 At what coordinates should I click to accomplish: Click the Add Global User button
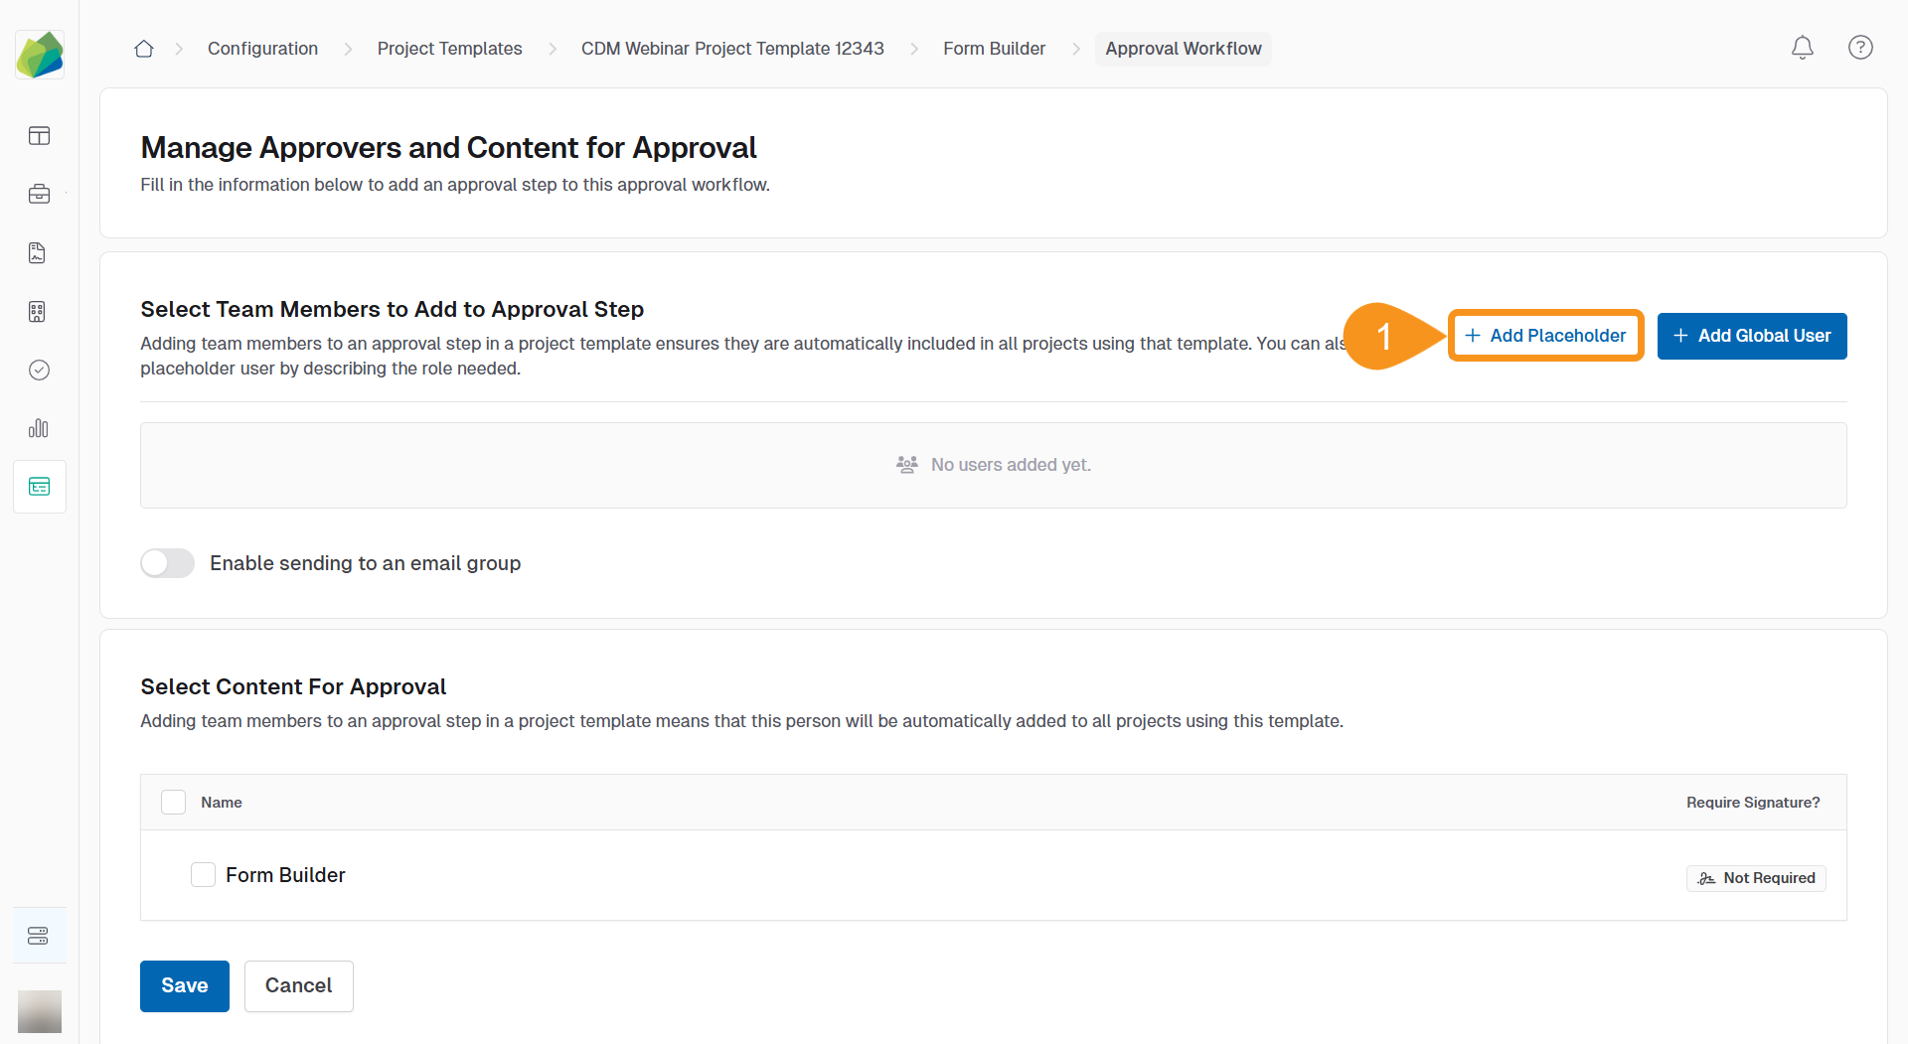coord(1752,335)
